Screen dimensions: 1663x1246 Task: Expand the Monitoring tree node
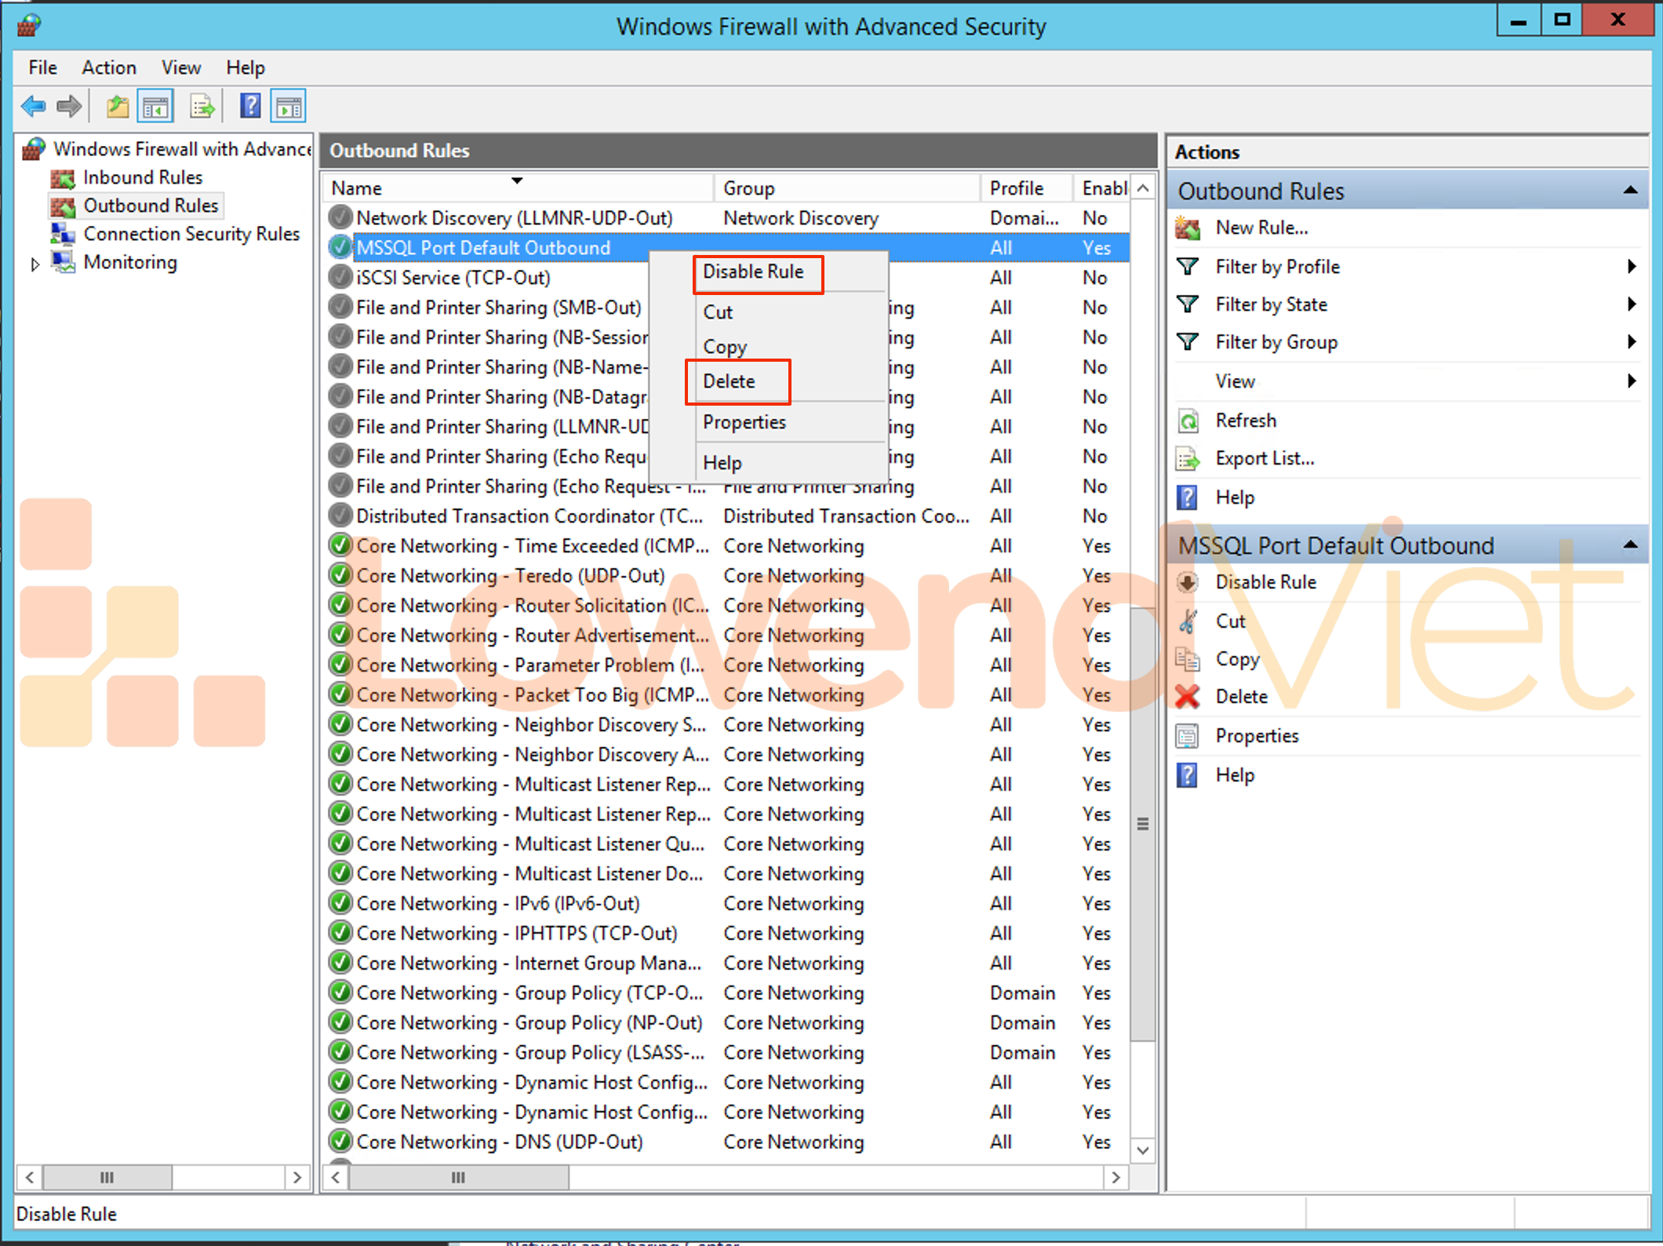click(x=35, y=264)
